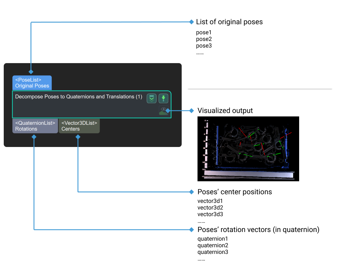The width and height of the screenshot is (355, 266).
Task: Click the dotted divider line above Visualized output
Action: pos(259,89)
